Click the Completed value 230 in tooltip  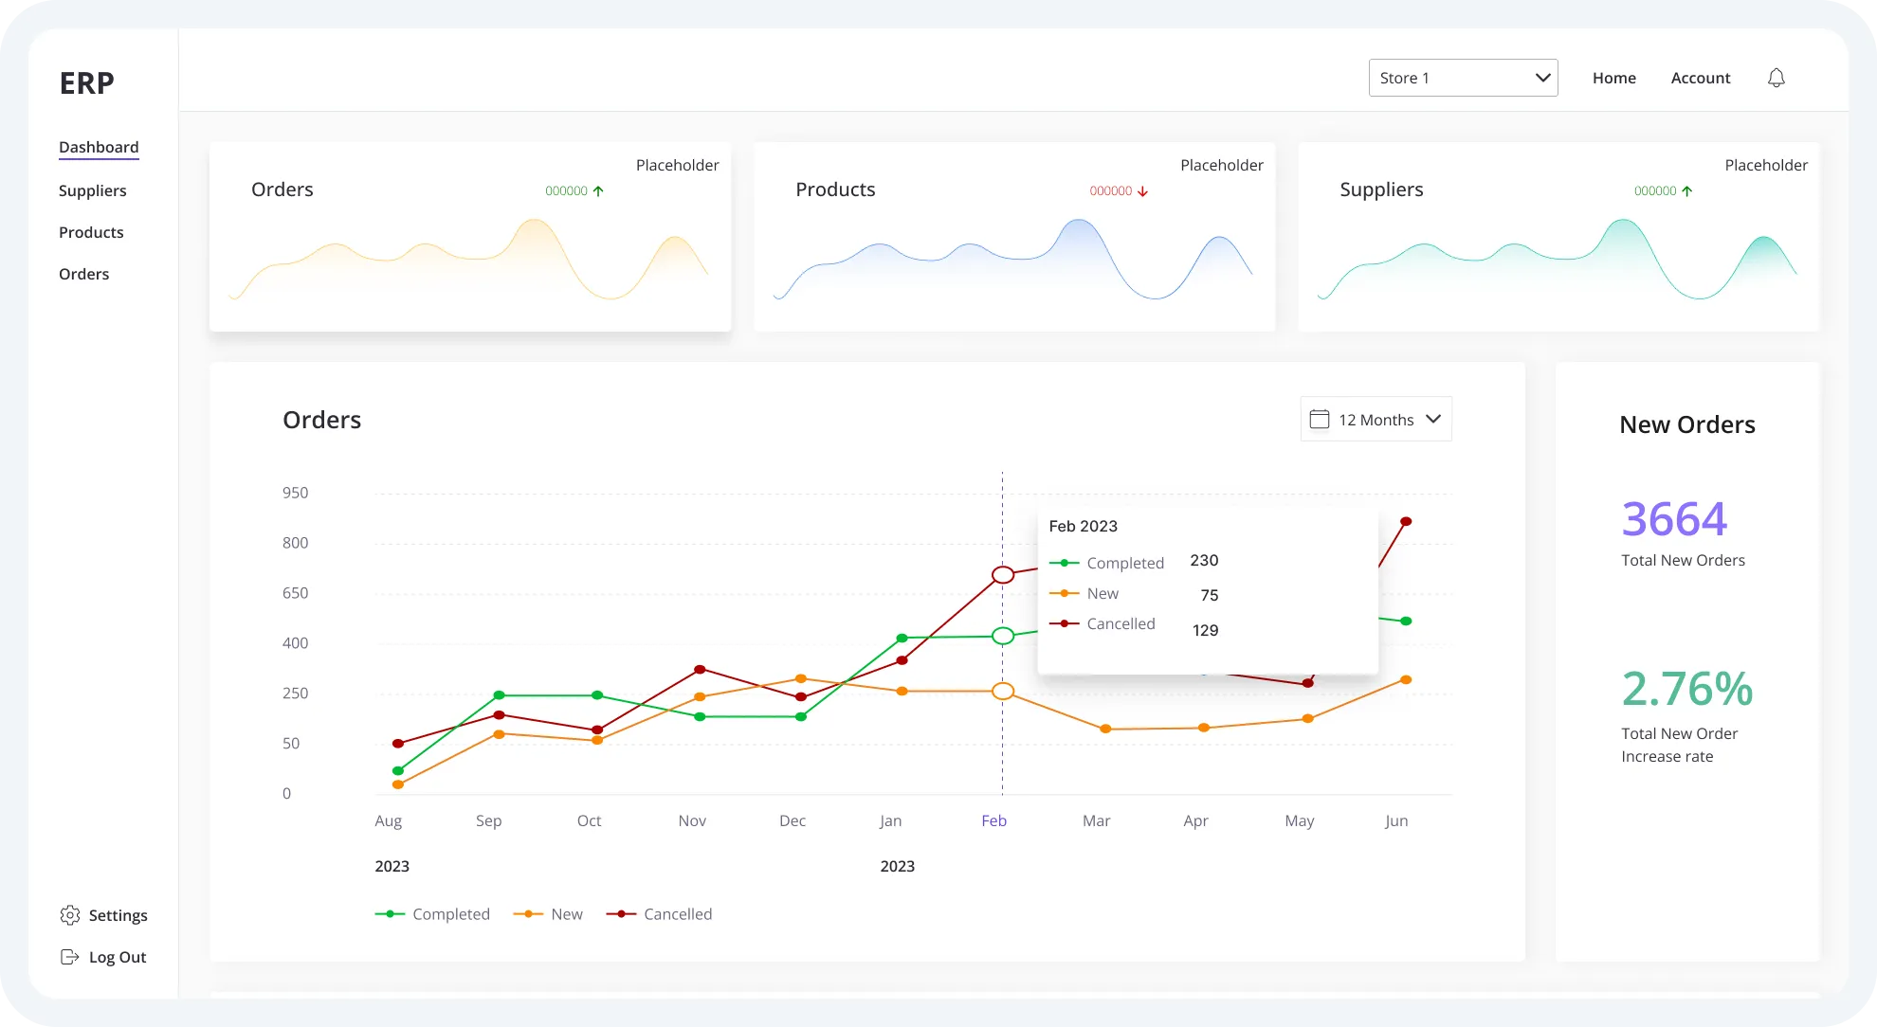(x=1204, y=560)
